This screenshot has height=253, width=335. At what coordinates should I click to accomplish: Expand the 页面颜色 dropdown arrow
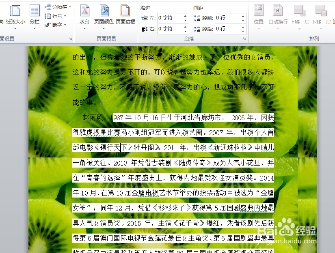click(x=104, y=28)
